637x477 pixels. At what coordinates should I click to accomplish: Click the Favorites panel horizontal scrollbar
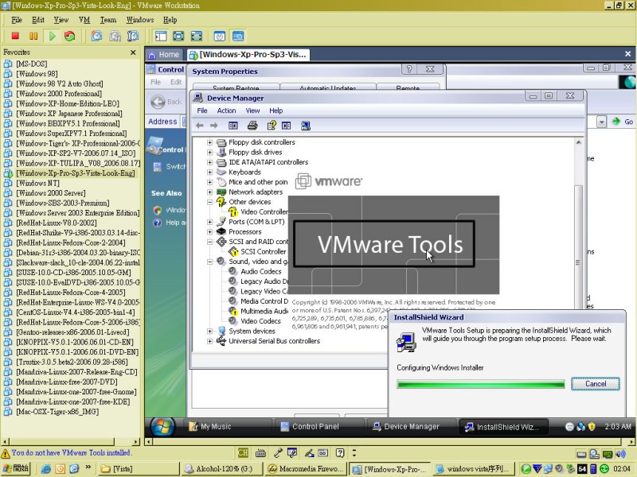[71, 442]
